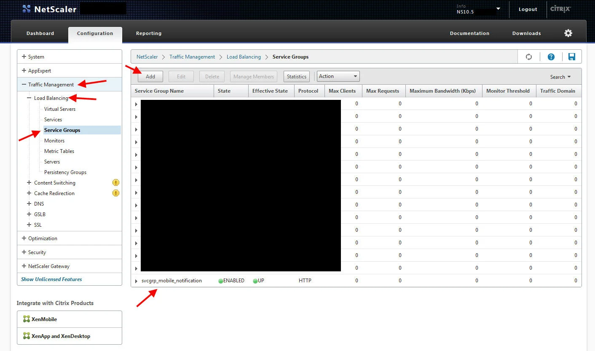Open the settings gear menu
The height and width of the screenshot is (351, 595).
pos(568,33)
